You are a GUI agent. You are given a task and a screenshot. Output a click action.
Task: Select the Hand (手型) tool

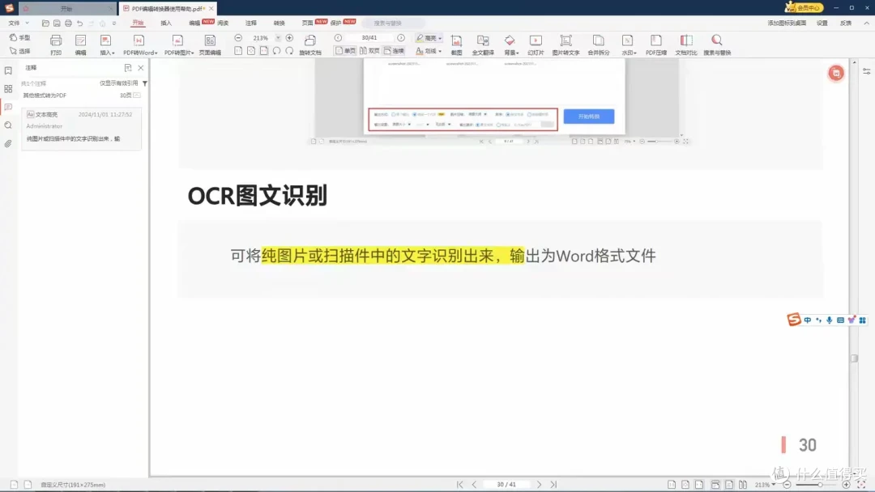[x=20, y=37]
